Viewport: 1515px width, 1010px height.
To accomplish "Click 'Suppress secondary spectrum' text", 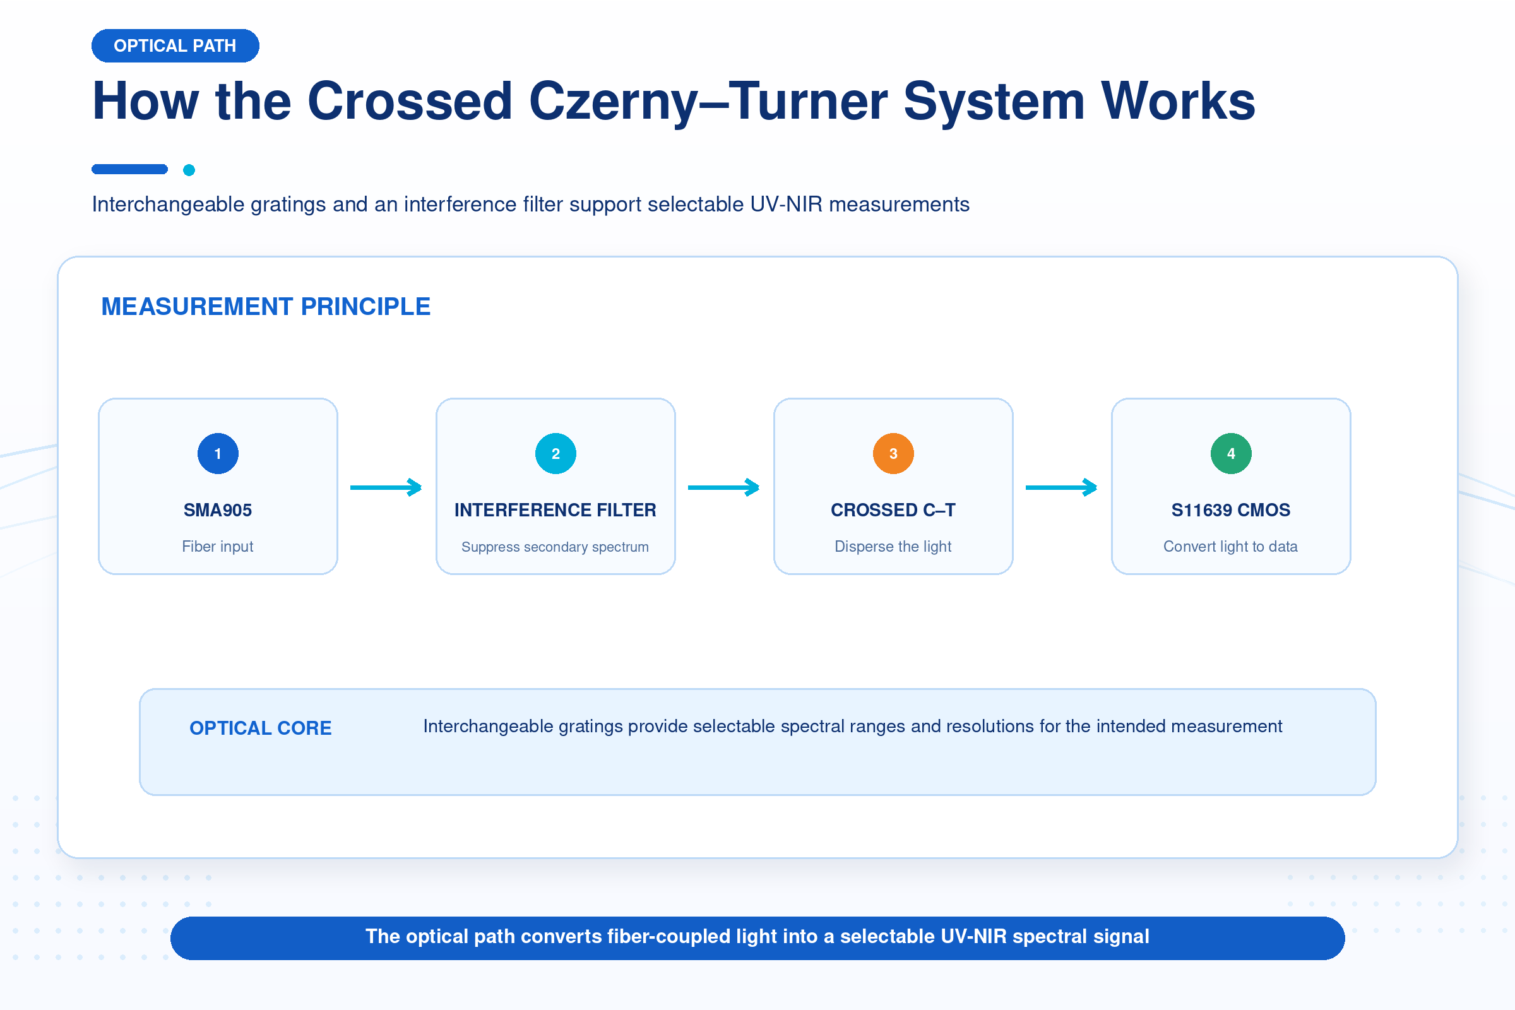I will click(555, 547).
